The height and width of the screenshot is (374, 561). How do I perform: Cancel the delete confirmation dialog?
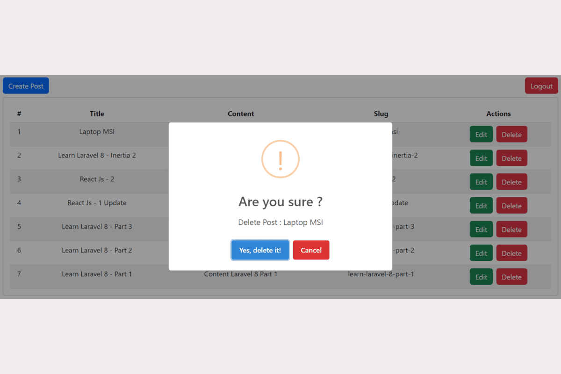311,250
